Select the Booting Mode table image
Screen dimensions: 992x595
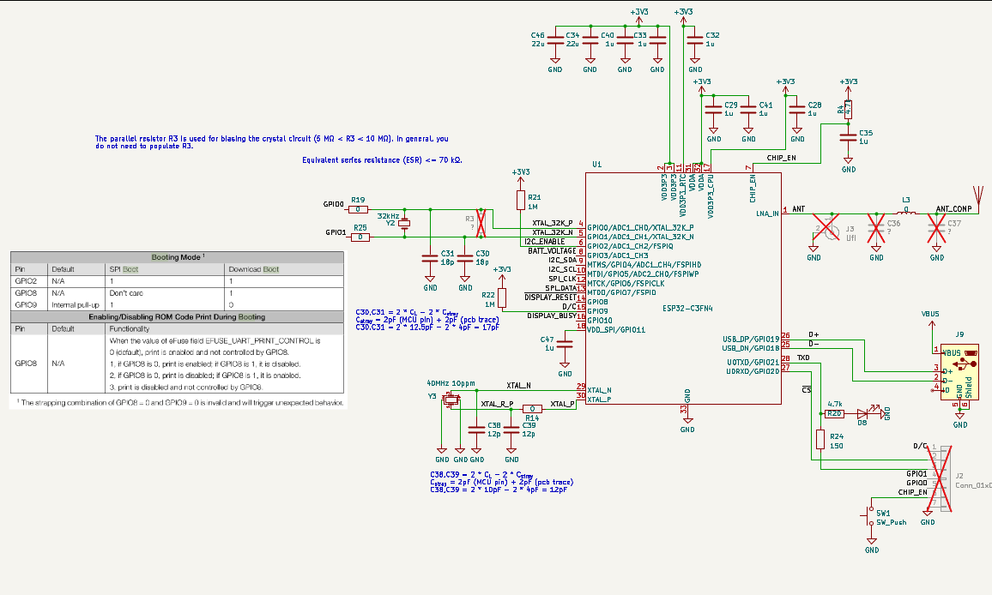176,330
